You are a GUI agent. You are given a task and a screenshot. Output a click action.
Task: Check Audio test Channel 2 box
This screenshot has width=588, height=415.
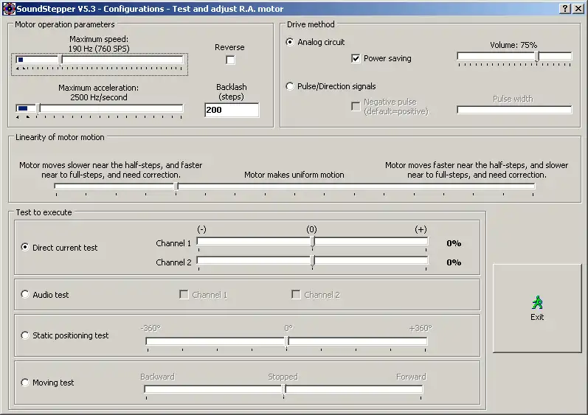pyautogui.click(x=296, y=295)
